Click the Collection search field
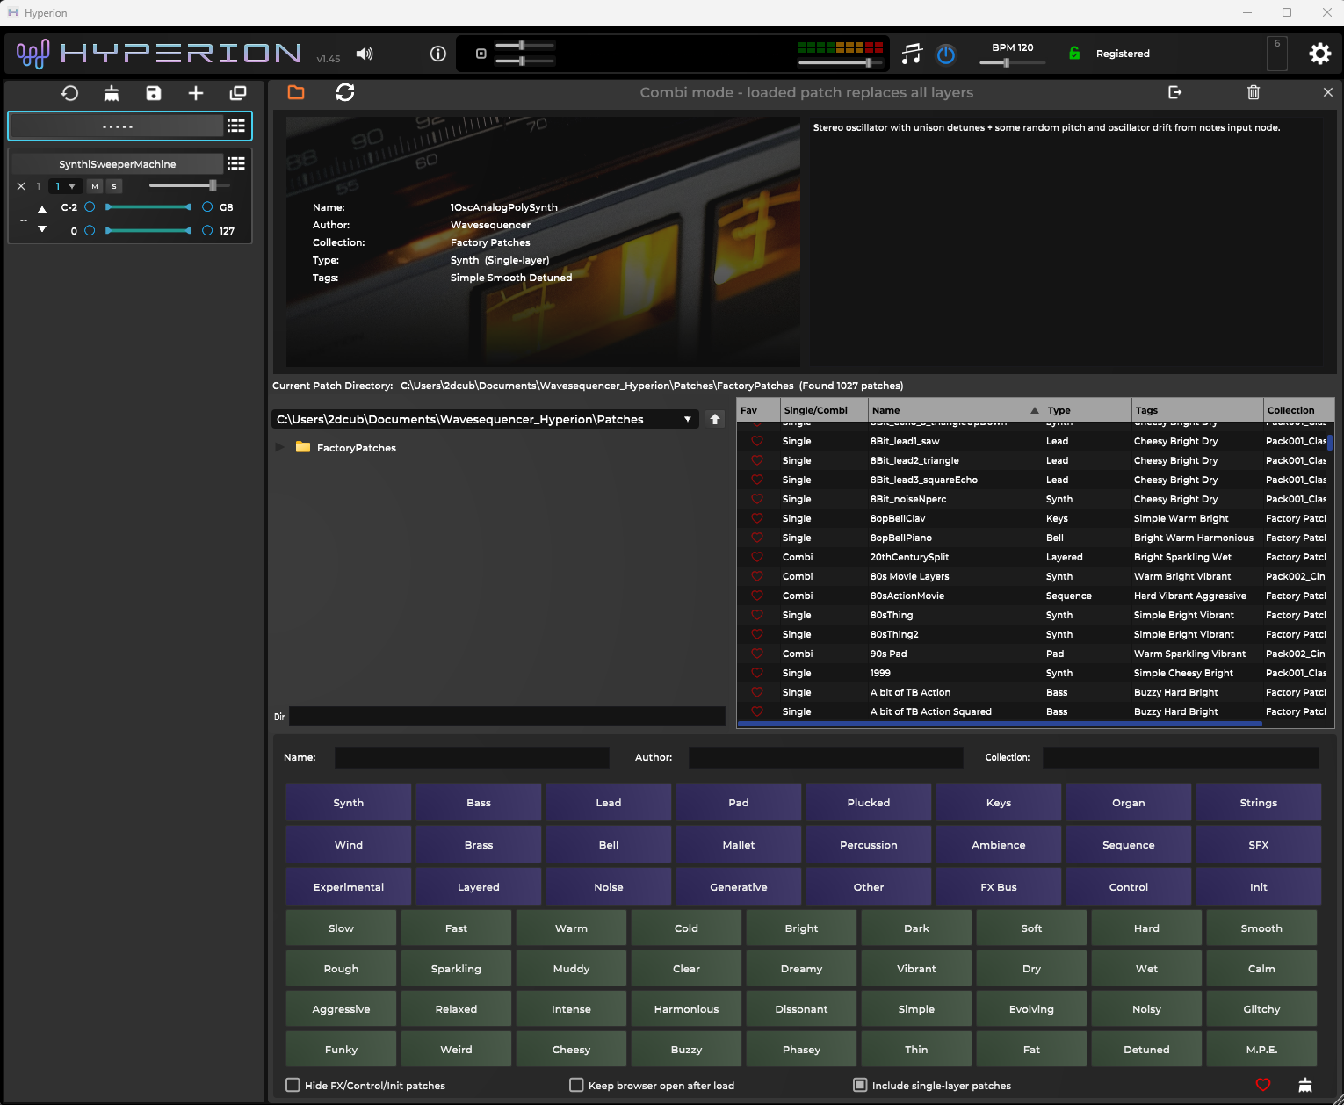Viewport: 1344px width, 1105px height. click(1181, 757)
